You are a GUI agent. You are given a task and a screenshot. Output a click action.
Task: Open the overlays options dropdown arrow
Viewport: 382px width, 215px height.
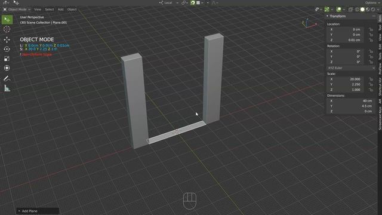tap(344, 10)
